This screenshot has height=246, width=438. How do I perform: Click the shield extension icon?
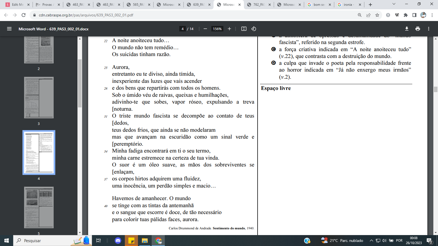pos(388,15)
